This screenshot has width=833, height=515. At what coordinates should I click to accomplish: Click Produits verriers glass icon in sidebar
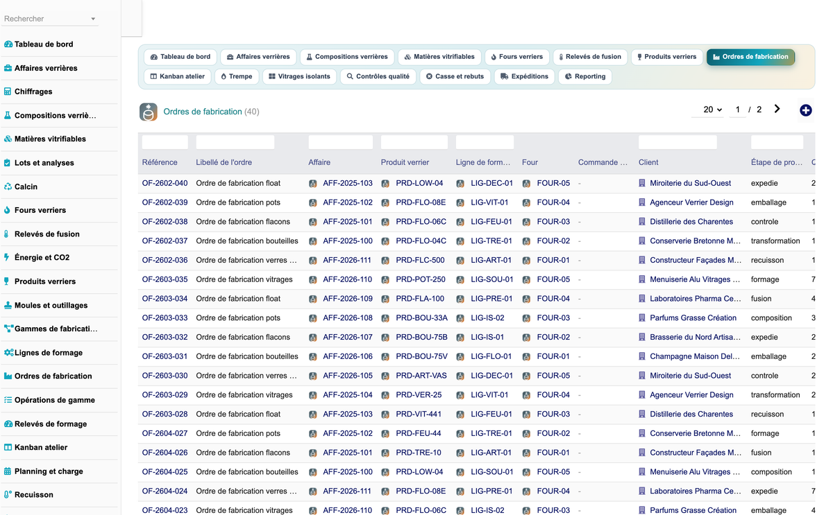click(8, 281)
